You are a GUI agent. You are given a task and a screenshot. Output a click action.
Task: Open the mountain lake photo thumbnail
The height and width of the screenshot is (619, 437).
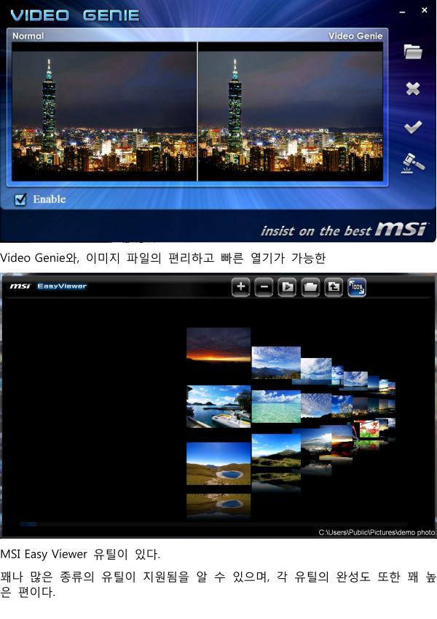pos(219,464)
